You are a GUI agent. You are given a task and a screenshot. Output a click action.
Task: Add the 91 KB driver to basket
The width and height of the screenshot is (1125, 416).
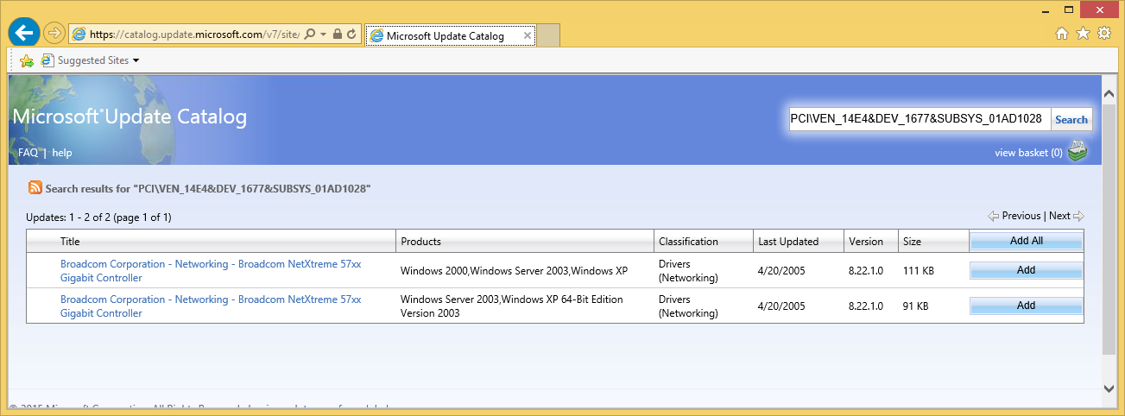pyautogui.click(x=1026, y=306)
